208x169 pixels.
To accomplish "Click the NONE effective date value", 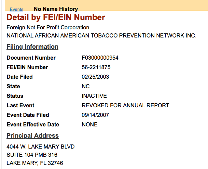I will (x=89, y=124).
